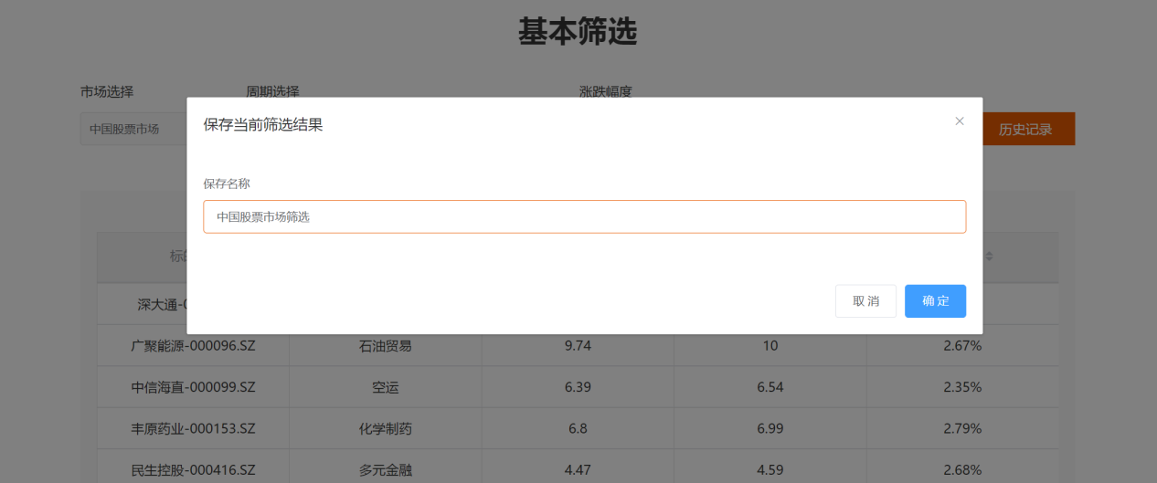Click the 多元金融 industry cell
Screen dimensions: 1157x483
pos(385,470)
